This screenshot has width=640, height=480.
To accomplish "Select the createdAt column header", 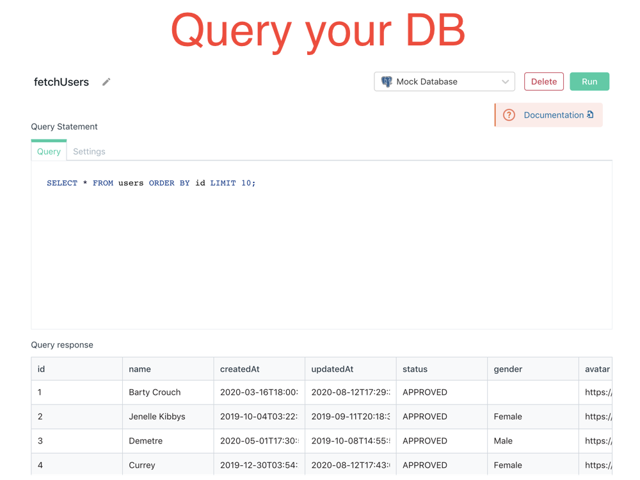I will pos(240,369).
